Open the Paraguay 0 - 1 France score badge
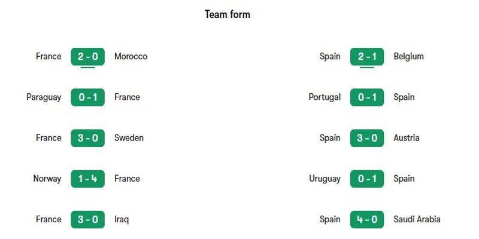Screen dimensions: 479x239 coord(87,97)
